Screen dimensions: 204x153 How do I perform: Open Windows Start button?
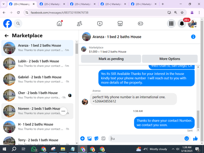coord(4,149)
